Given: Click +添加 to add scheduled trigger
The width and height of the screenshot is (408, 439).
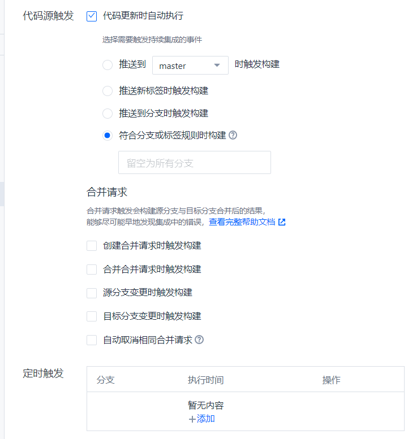Looking at the screenshot, I should [202, 419].
